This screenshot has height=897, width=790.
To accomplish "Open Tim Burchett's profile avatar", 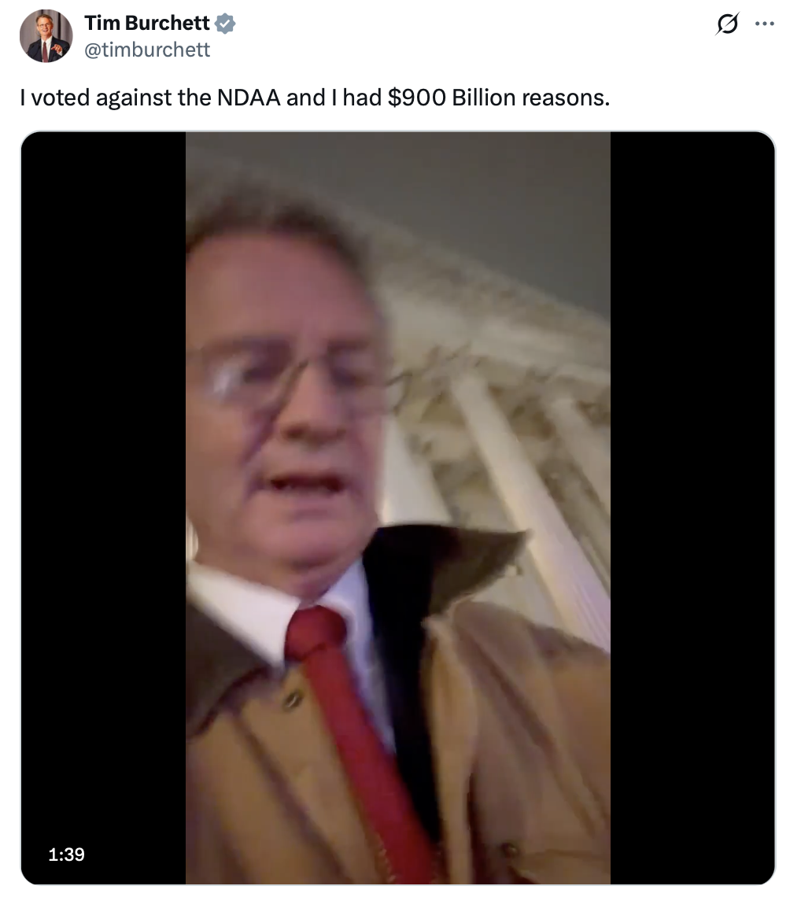I will click(46, 35).
